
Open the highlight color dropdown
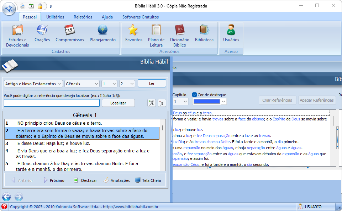click(x=223, y=102)
